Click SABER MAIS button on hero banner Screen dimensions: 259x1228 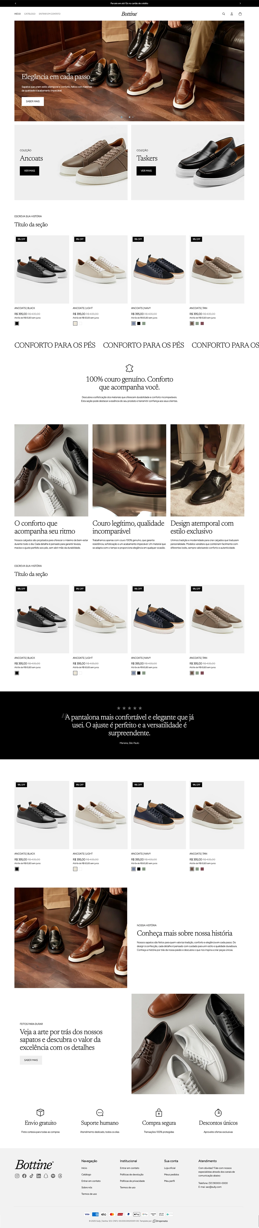click(33, 101)
